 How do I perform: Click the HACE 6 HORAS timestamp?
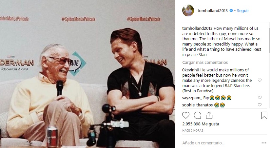[192, 131]
